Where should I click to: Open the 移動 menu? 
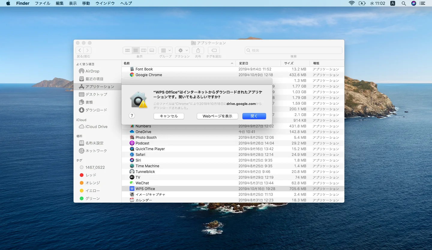(86, 3)
